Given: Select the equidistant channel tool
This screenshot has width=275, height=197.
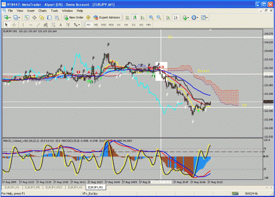Looking at the screenshot, I should pyautogui.click(x=46, y=25).
